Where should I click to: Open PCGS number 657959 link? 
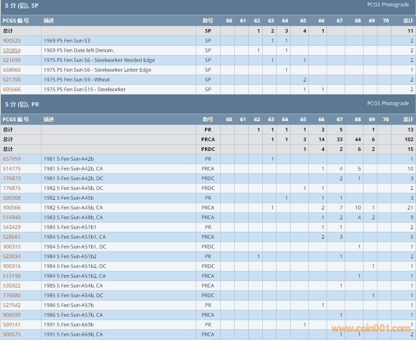[x=12, y=159]
